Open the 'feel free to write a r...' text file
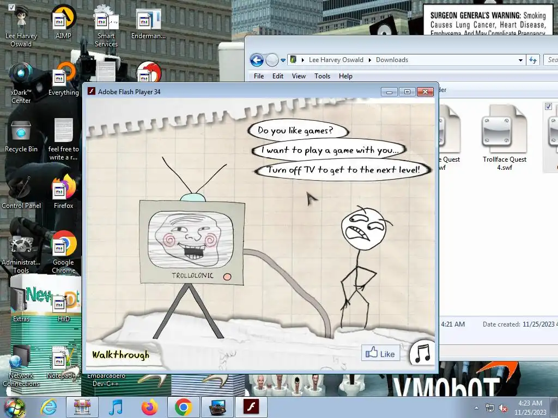558x418 pixels. click(64, 139)
